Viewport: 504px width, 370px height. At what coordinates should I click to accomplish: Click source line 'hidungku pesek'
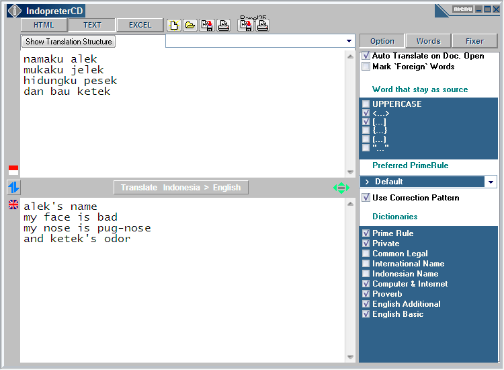click(x=71, y=81)
